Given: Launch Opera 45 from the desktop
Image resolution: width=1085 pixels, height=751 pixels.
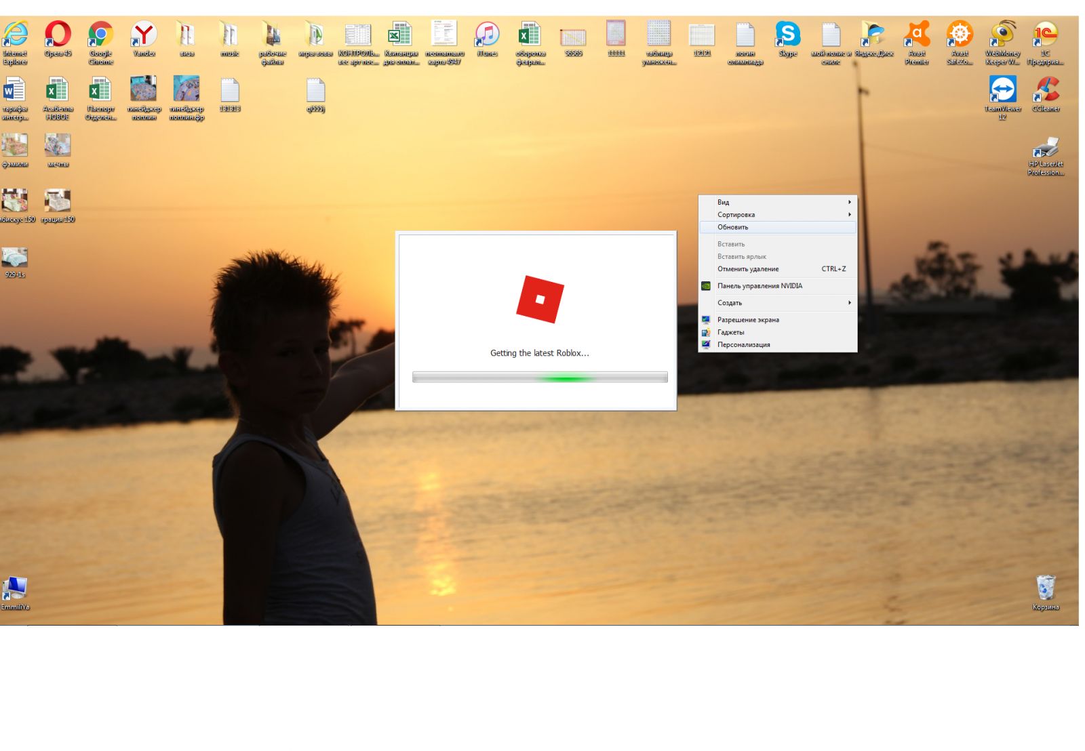Looking at the screenshot, I should [58, 39].
